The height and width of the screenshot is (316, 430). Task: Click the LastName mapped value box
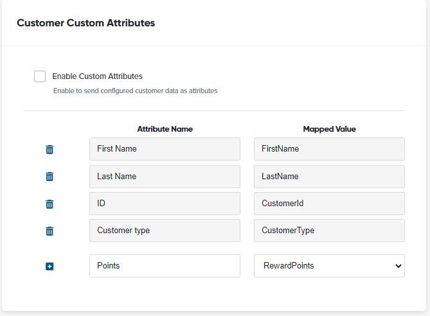click(x=329, y=177)
